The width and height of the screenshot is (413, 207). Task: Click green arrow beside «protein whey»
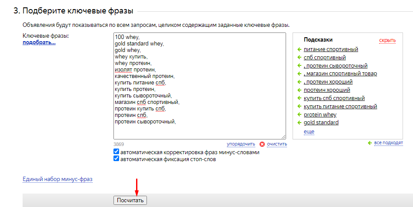[x=299, y=115]
